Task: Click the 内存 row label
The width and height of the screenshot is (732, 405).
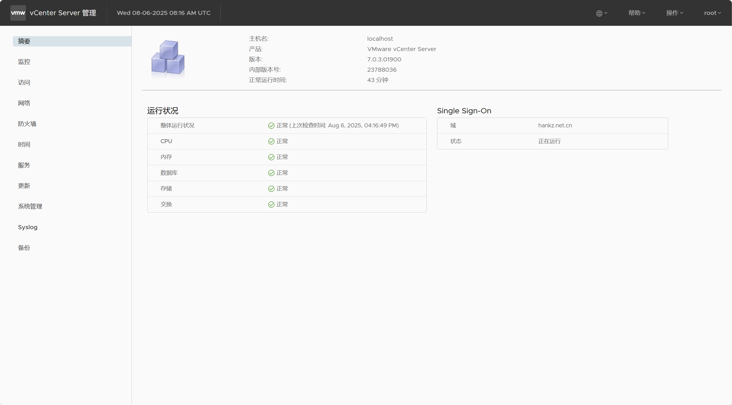Action: pyautogui.click(x=166, y=157)
